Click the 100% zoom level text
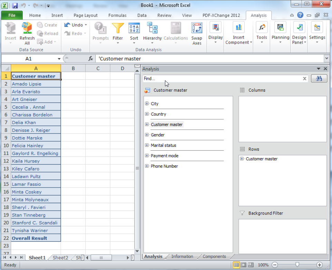Image resolution: width=332 pixels, height=270 pixels. (x=263, y=265)
